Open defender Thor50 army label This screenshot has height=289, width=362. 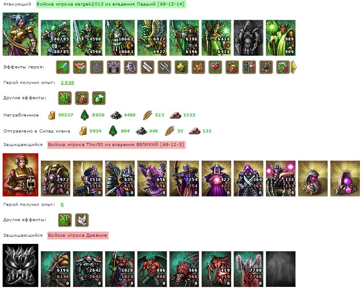coord(116,145)
